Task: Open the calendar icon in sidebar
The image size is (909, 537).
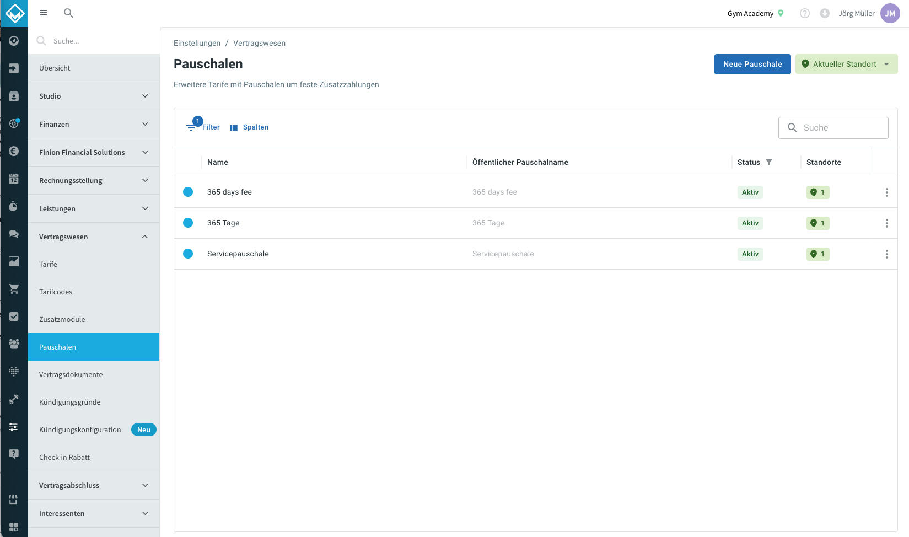Action: pos(14,179)
